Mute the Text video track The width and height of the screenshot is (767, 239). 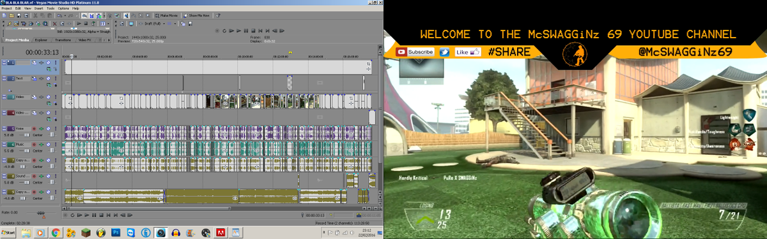[49, 78]
